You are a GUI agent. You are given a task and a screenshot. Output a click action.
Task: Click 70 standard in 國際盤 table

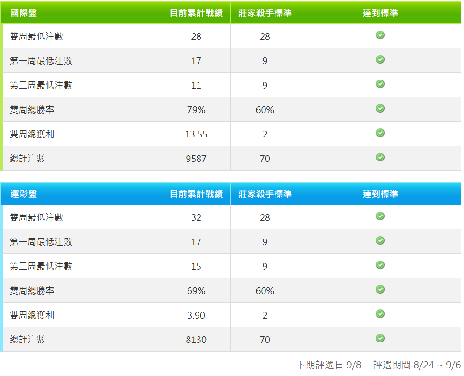tap(265, 159)
